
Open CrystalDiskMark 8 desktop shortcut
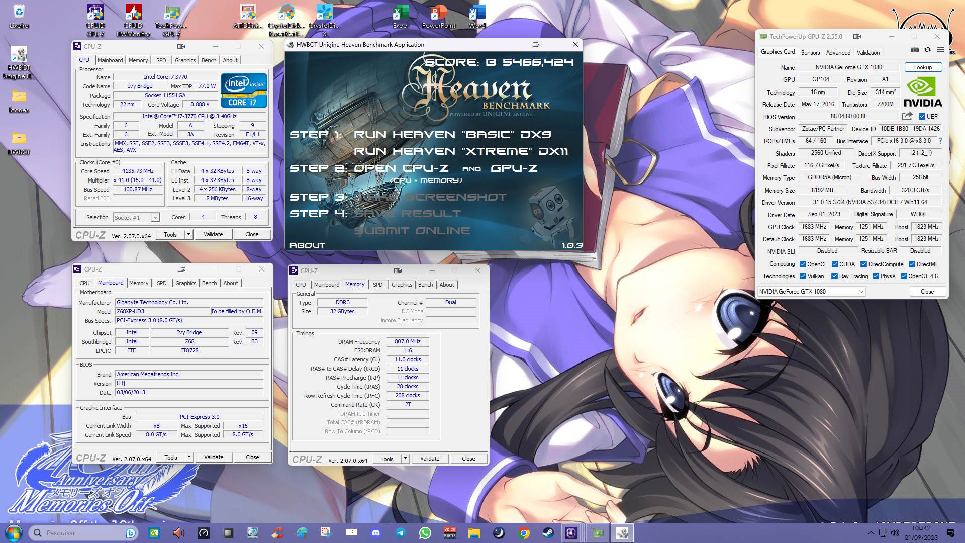tap(324, 20)
